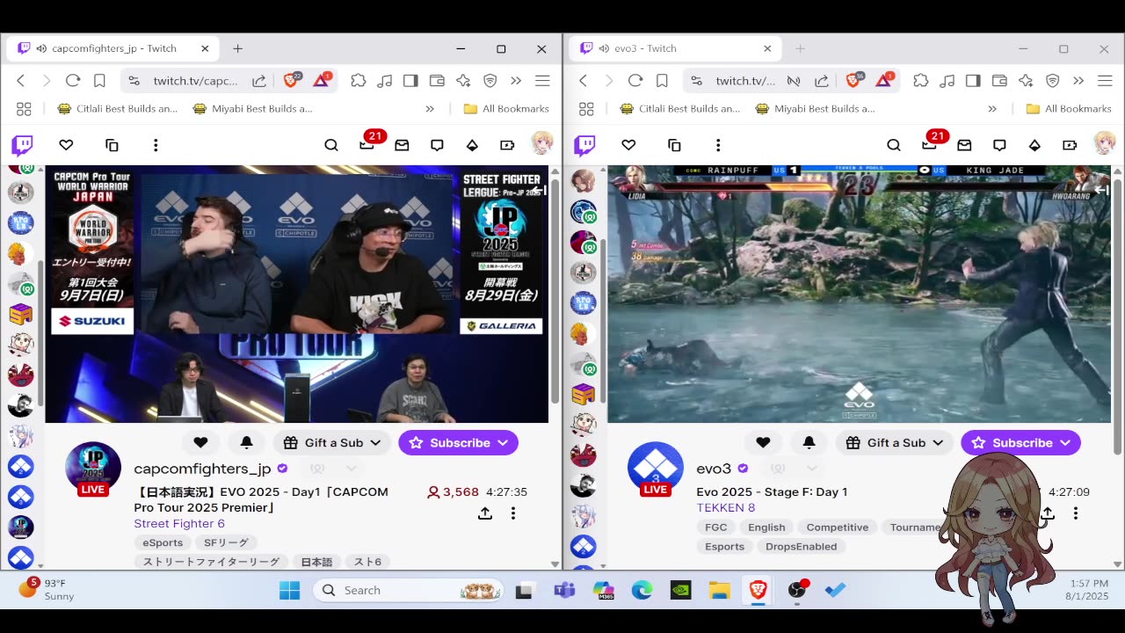This screenshot has height=633, width=1125.
Task: Open Microsoft Edge from the taskbar
Action: pos(642,590)
